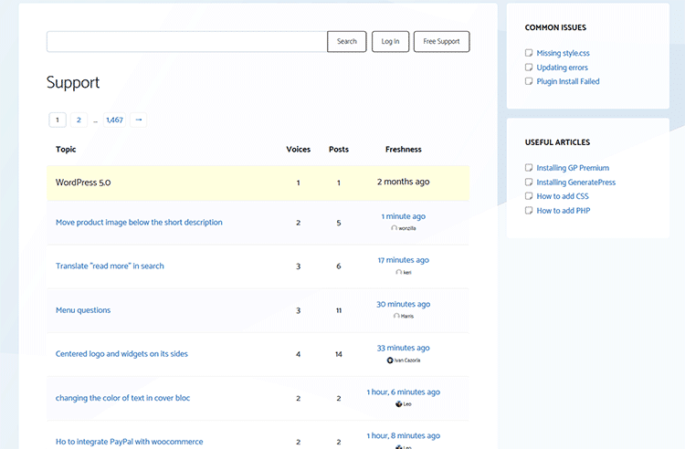Image resolution: width=685 pixels, height=449 pixels.
Task: Click the note icon beside Updating errors
Action: (529, 68)
